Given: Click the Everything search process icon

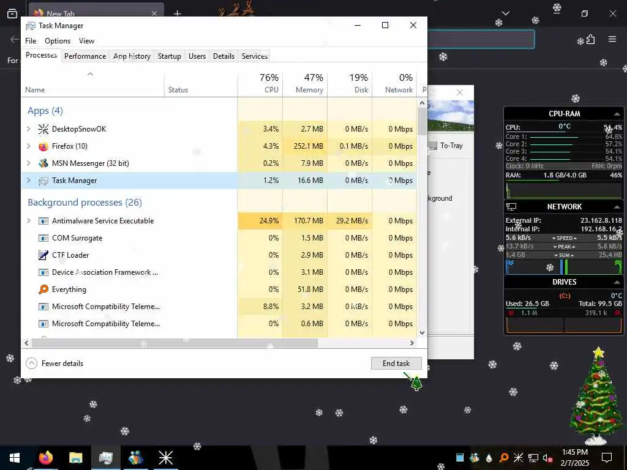Looking at the screenshot, I should coord(43,289).
